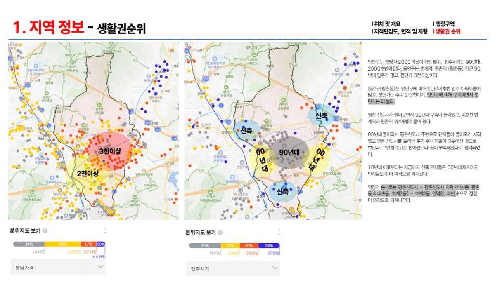
Task: Select the gray 35% move-in legend segment
Action: coord(205,246)
